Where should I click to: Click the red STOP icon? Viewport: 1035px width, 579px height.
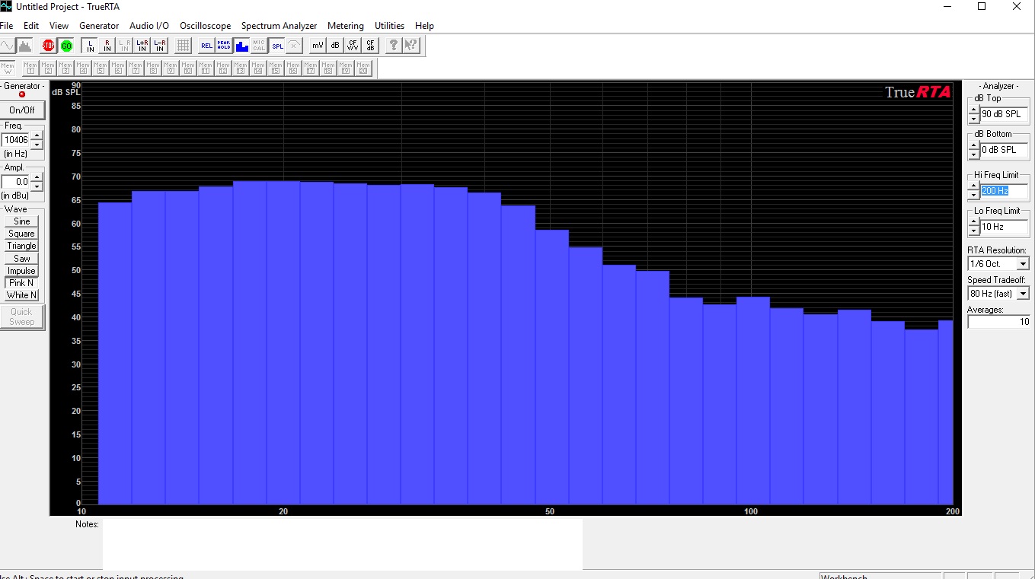coord(49,46)
